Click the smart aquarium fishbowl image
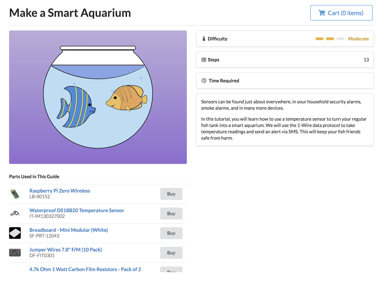Screen dimensions: 384x288 click(98, 97)
